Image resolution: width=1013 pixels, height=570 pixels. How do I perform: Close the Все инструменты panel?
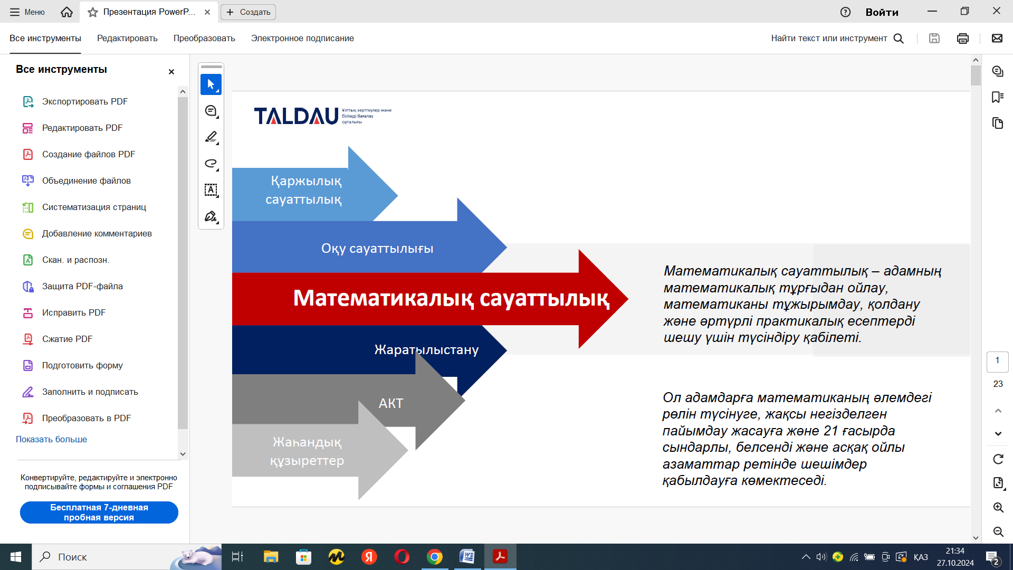pos(171,72)
